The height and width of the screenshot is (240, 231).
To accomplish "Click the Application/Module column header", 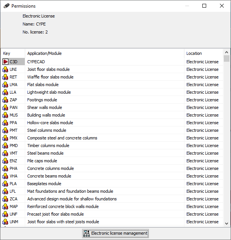I will (105, 53).
